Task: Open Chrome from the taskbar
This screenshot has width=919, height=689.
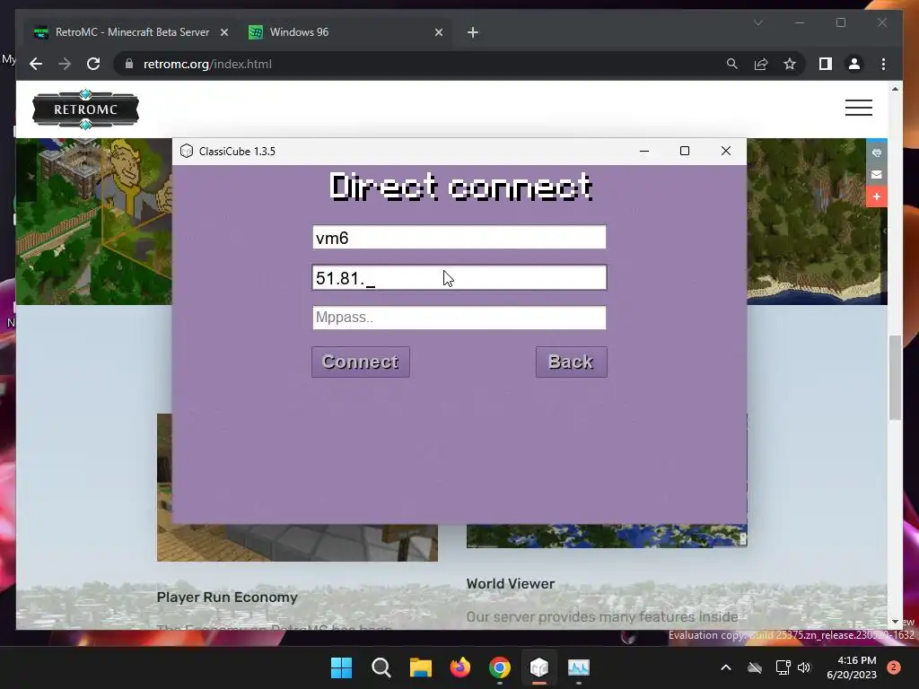Action: pos(499,667)
